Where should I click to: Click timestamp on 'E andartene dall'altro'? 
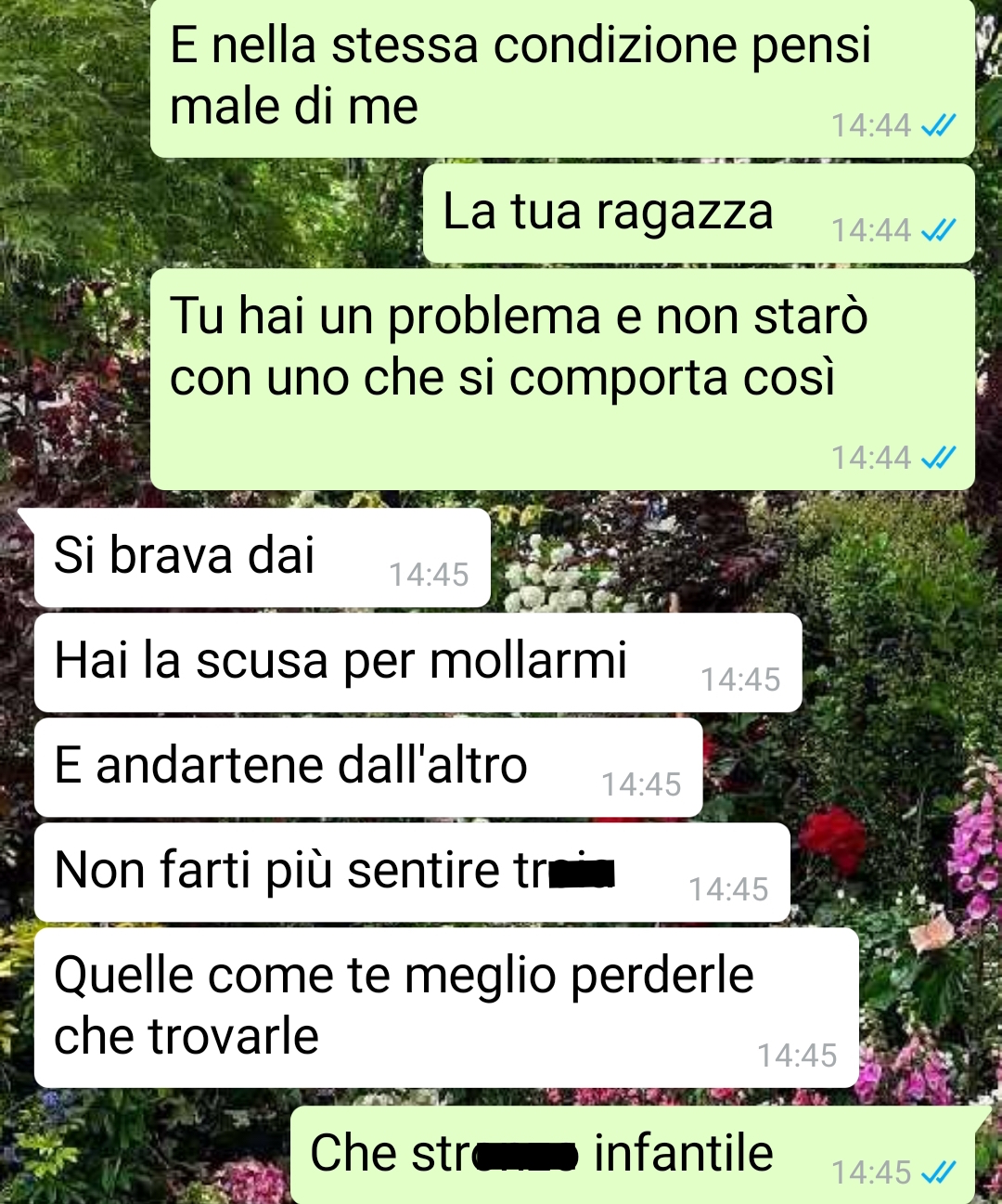[641, 784]
